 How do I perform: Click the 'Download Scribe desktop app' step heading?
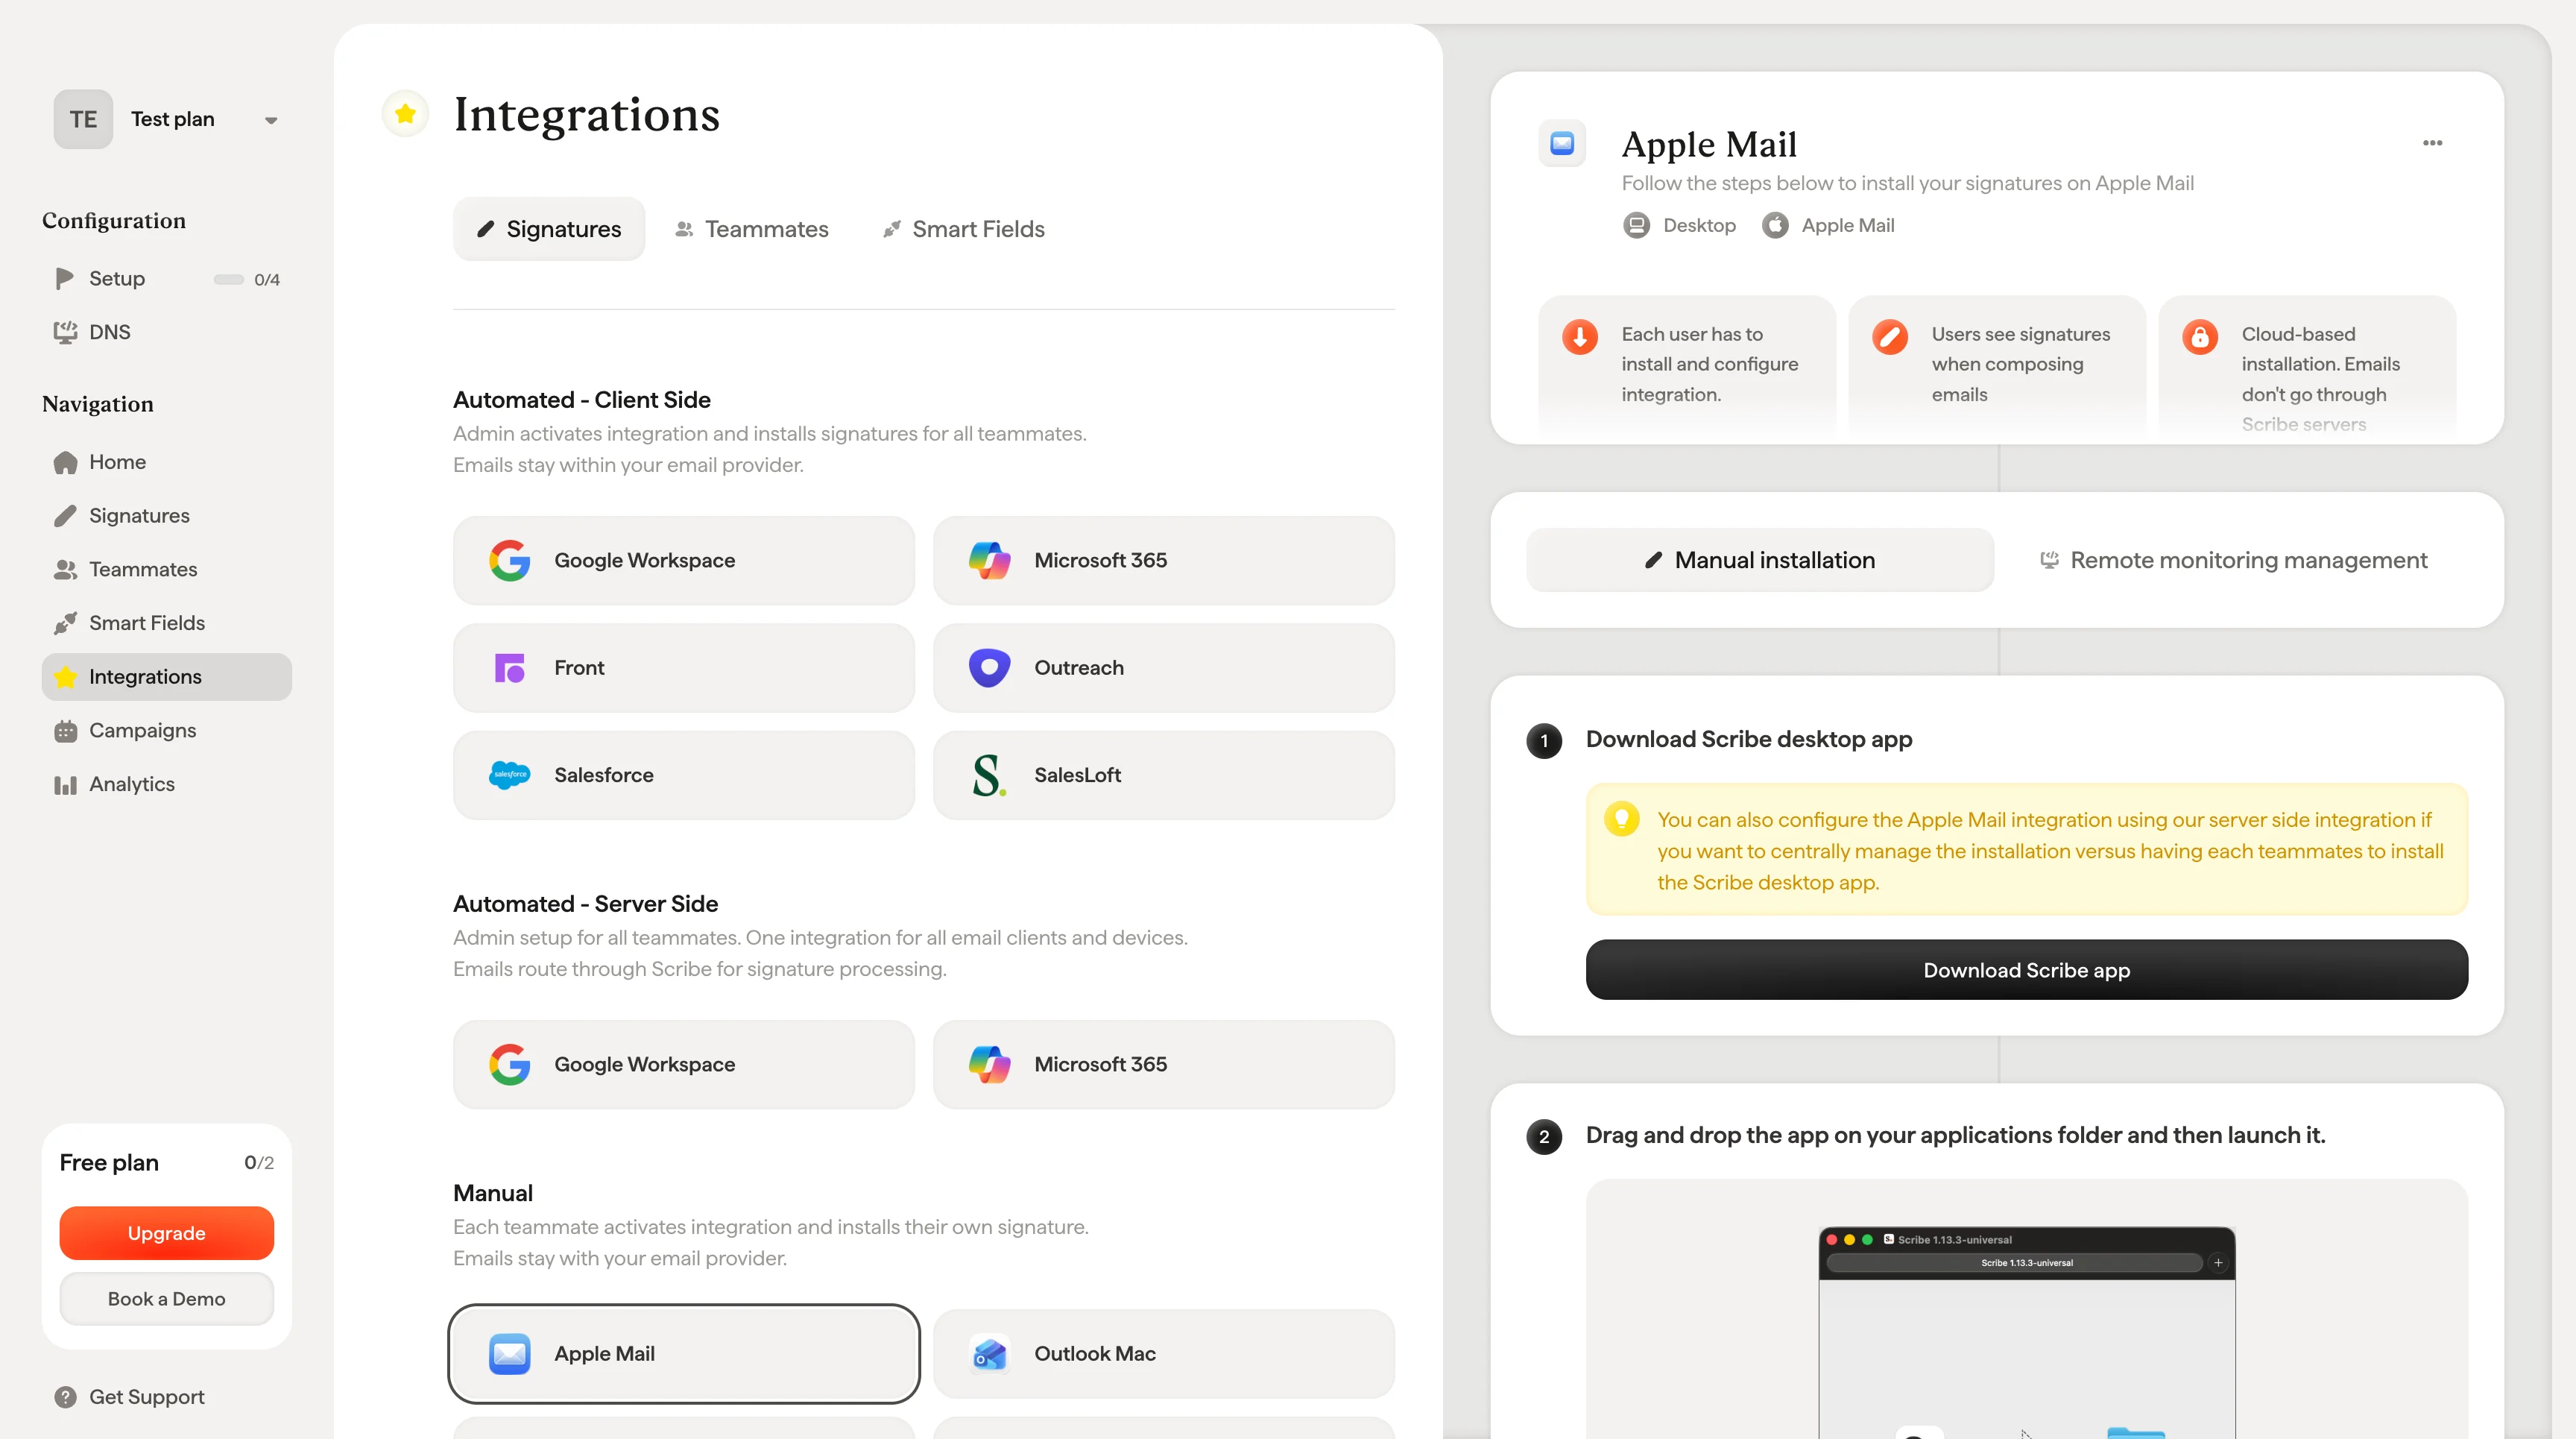[x=1749, y=740]
